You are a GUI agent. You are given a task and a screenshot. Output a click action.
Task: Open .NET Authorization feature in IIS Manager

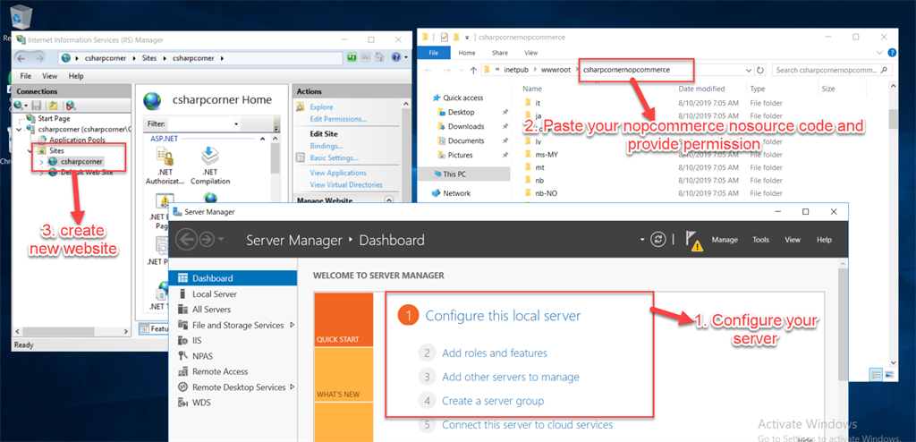(x=165, y=165)
